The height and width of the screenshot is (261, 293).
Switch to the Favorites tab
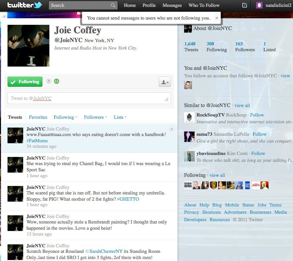[38, 117]
